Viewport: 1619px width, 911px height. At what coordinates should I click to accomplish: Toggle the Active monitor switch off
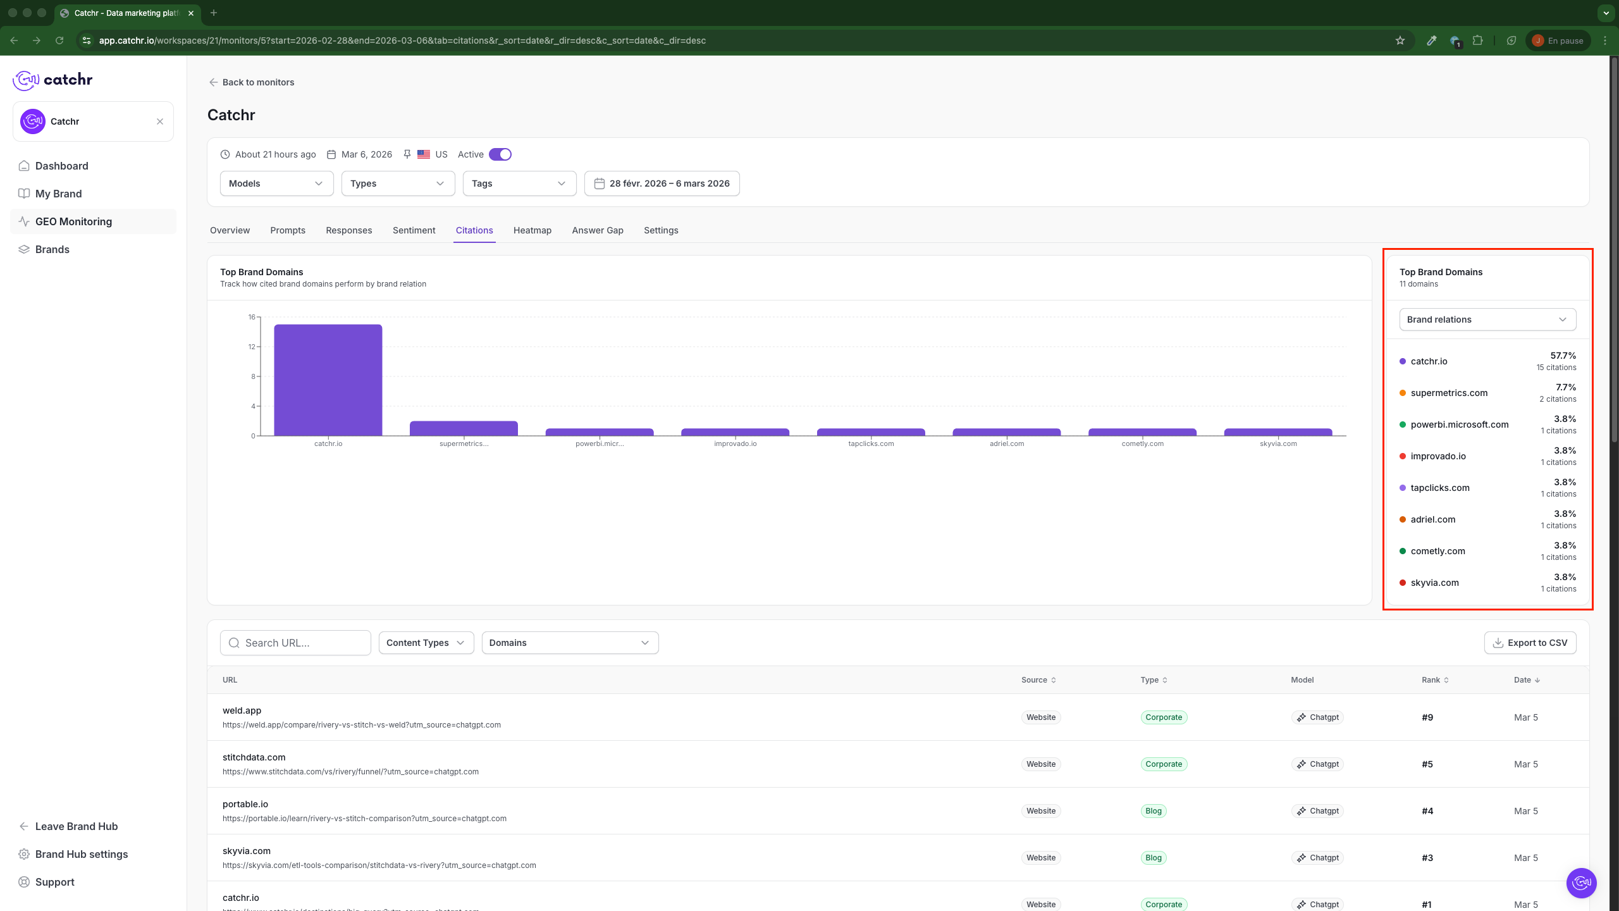pyautogui.click(x=500, y=154)
